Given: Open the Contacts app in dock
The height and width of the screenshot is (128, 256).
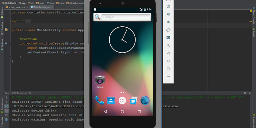Looking at the screenshot, I should [111, 100].
